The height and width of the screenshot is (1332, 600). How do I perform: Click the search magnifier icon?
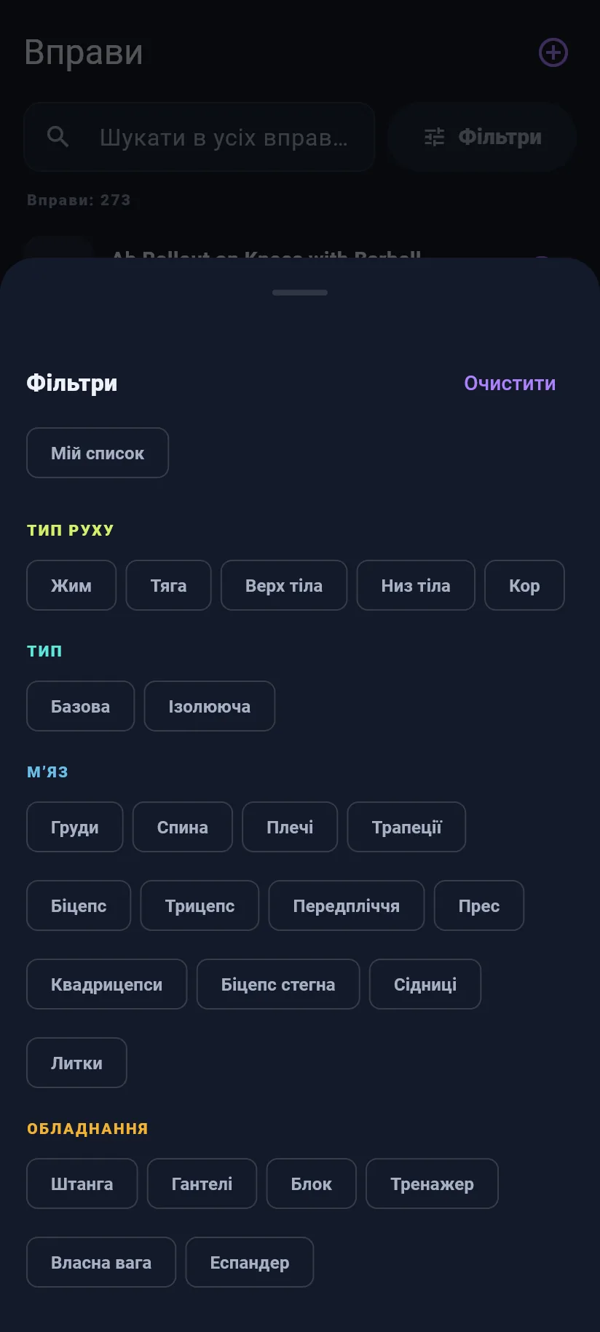coord(58,137)
